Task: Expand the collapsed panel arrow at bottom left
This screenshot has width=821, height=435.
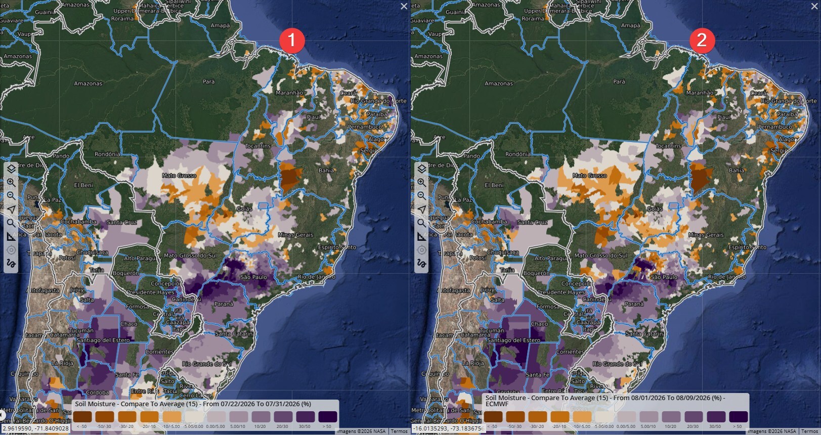Action: [2, 416]
